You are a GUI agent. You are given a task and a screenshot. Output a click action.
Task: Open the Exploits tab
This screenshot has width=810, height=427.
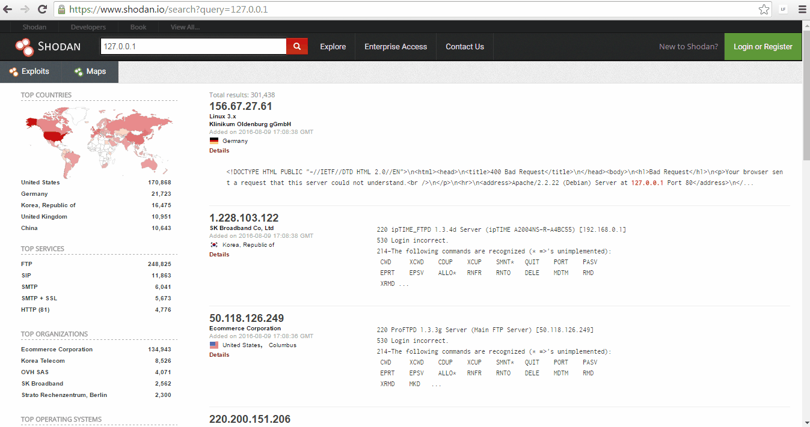click(x=29, y=71)
